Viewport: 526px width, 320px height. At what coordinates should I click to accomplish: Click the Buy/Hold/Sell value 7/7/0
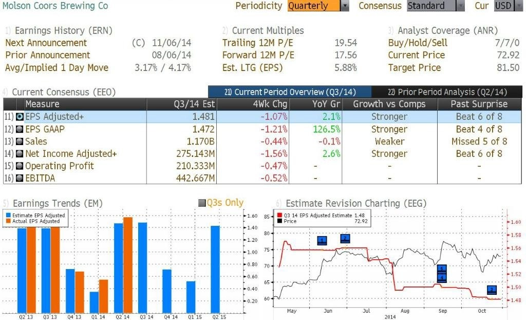[507, 43]
